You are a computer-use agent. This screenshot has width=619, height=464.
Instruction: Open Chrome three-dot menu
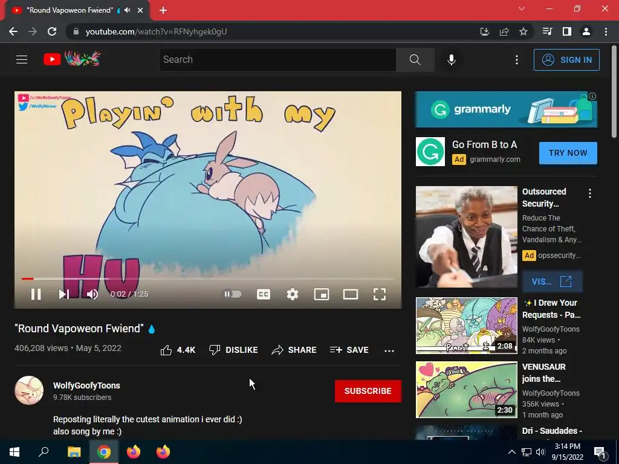coord(606,31)
